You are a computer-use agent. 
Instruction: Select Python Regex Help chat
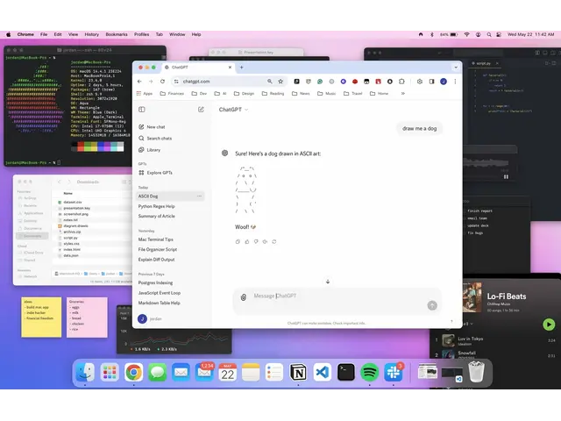[x=156, y=206]
